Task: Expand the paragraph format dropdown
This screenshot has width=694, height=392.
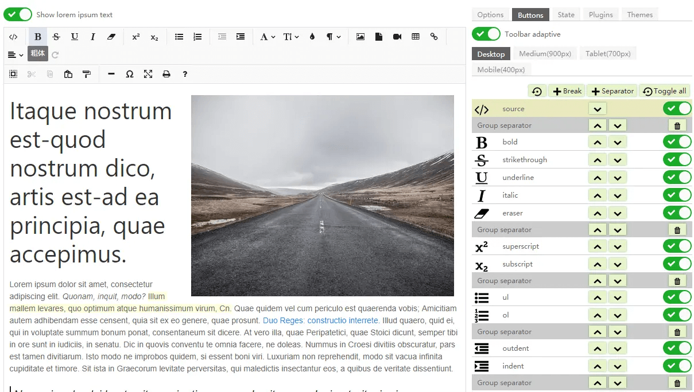Action: 334,37
